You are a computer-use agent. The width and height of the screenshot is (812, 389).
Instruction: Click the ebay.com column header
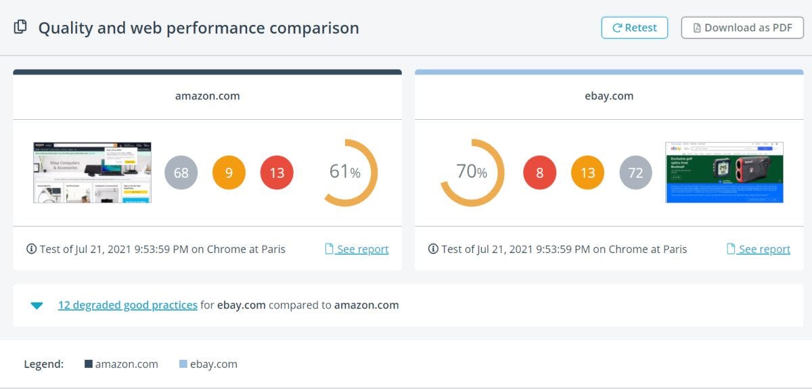coord(609,96)
